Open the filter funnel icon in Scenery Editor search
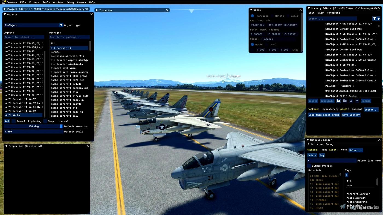 pos(375,18)
